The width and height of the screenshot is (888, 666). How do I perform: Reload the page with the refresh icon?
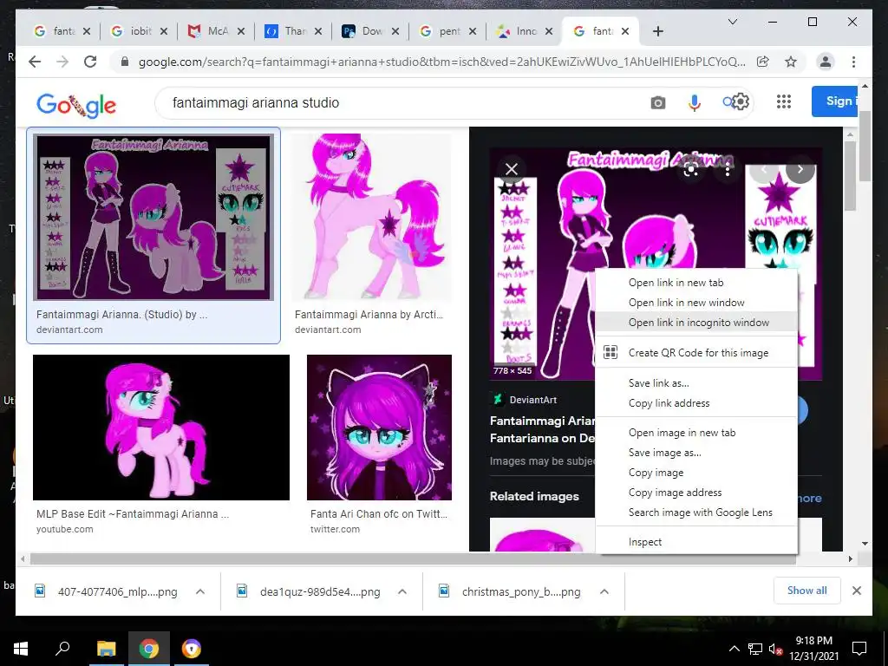coord(90,62)
